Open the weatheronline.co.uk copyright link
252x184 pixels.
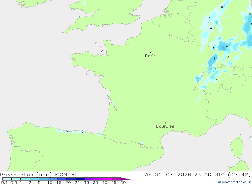[x=234, y=182]
